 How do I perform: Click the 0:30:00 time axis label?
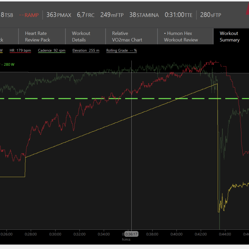point(55,234)
